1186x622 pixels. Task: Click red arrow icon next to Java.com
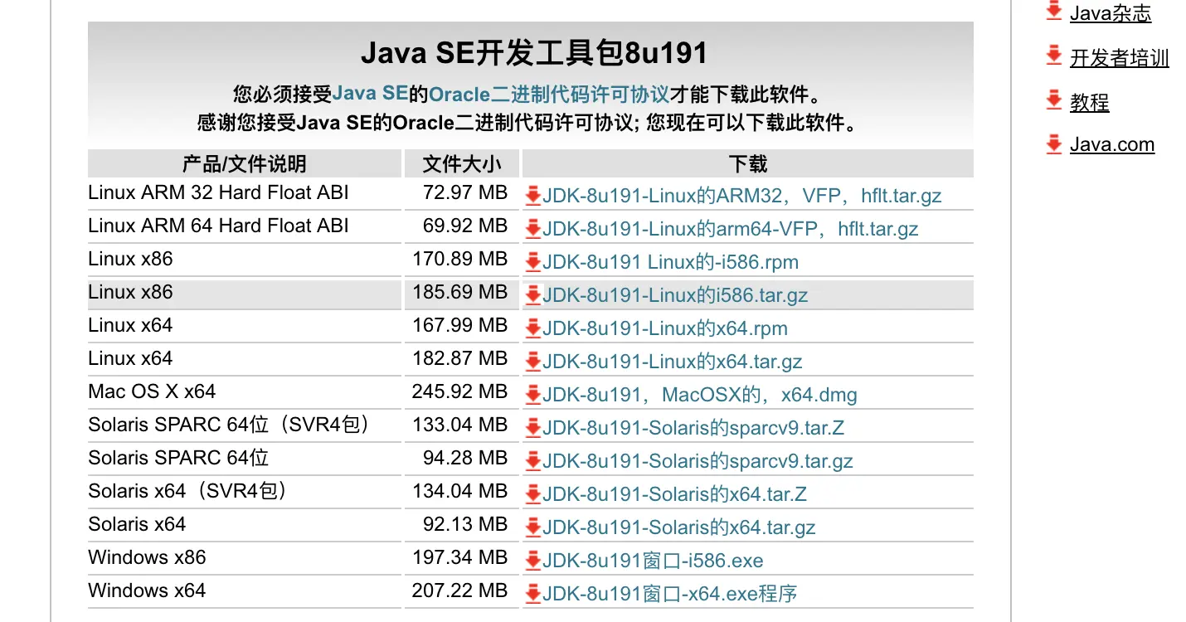1054,144
